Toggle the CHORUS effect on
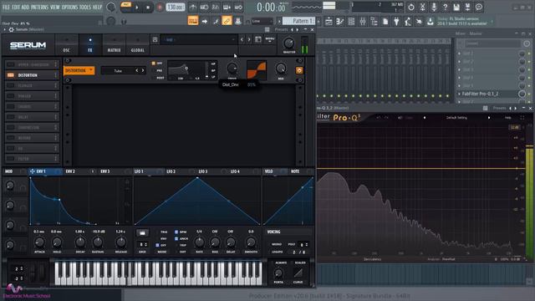Viewport: 535px width, 301px height. point(11,106)
